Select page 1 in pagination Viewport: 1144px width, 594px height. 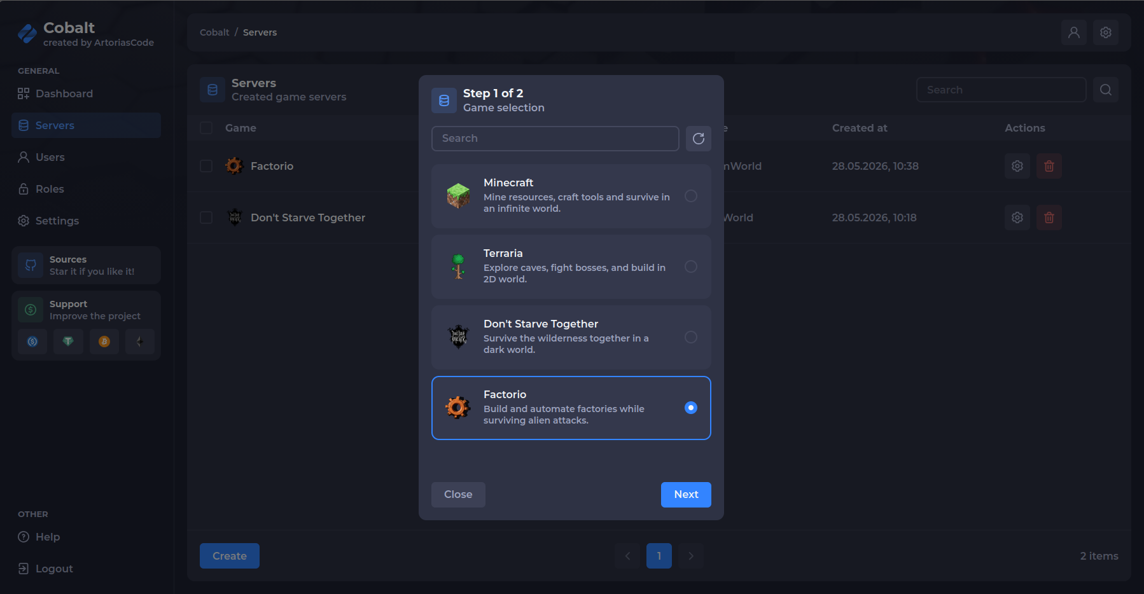pyautogui.click(x=659, y=556)
